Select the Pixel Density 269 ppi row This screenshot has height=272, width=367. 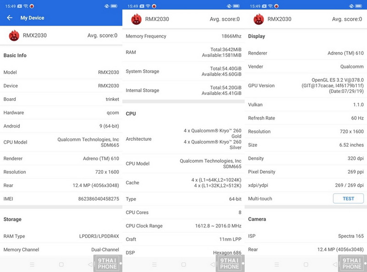[306, 172]
